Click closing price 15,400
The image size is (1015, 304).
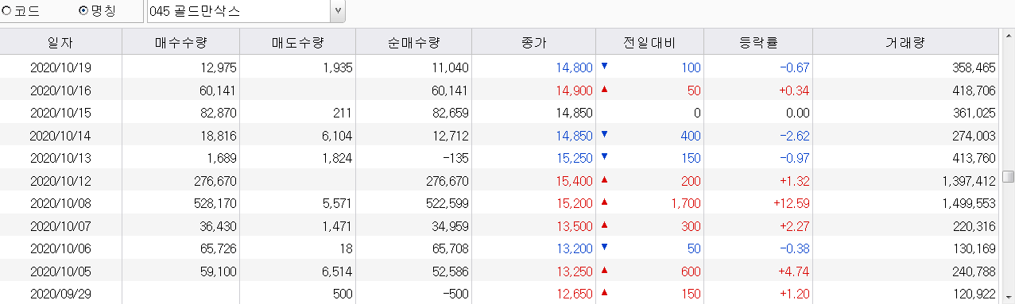(575, 181)
